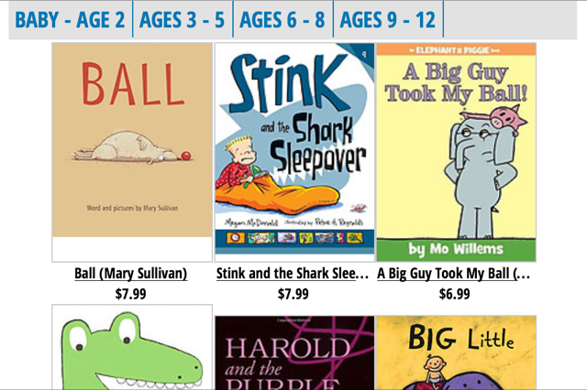Click the film strip on Stink cover
587x390 pixels.
[294, 238]
